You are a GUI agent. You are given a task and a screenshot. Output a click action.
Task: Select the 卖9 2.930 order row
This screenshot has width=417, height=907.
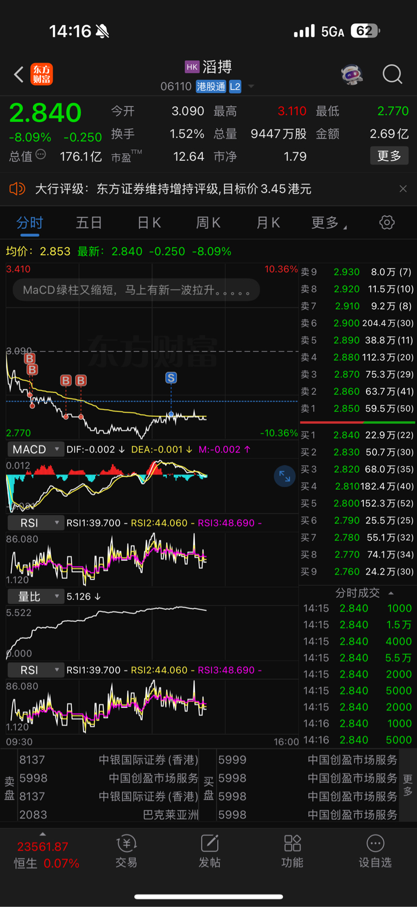(x=357, y=272)
